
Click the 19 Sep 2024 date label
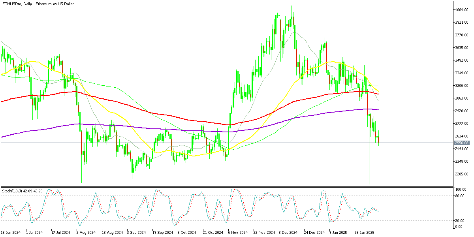pyautogui.click(x=162, y=233)
